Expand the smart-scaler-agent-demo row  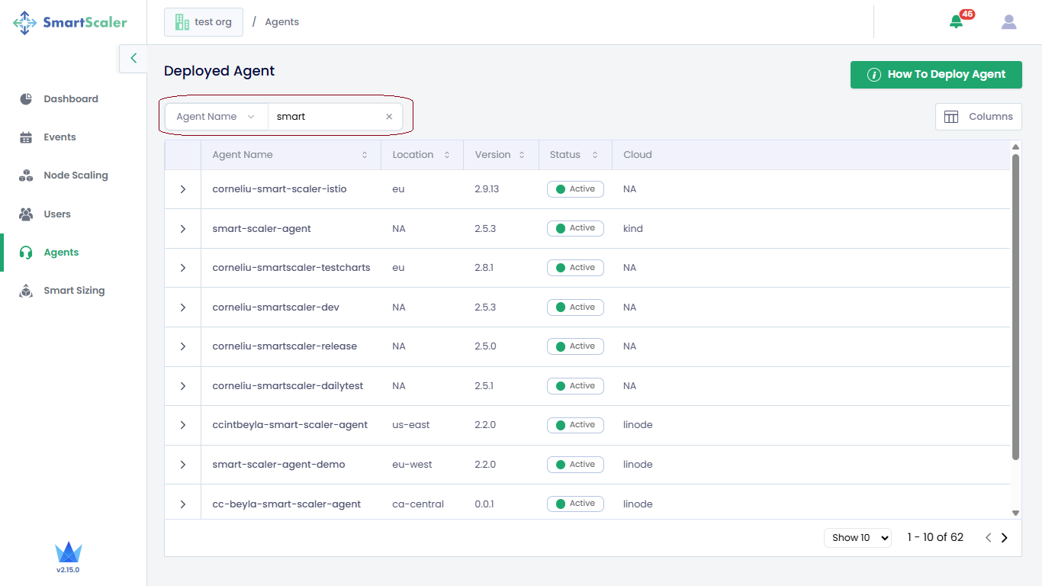coord(183,465)
